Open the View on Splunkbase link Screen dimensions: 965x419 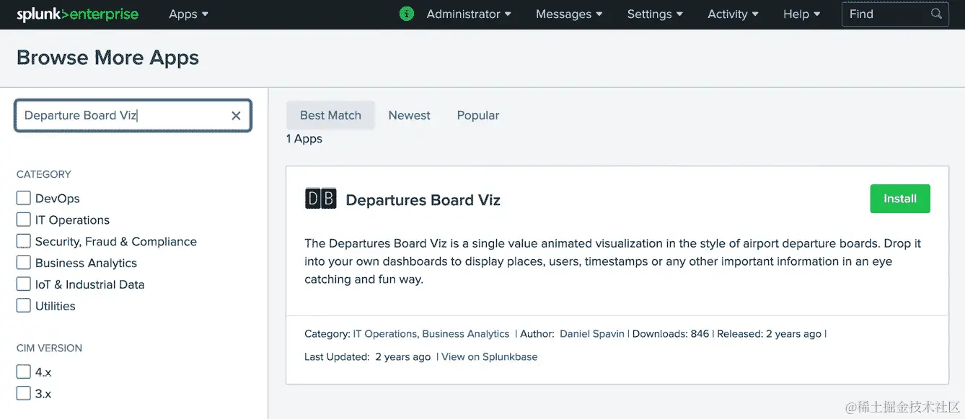[490, 356]
